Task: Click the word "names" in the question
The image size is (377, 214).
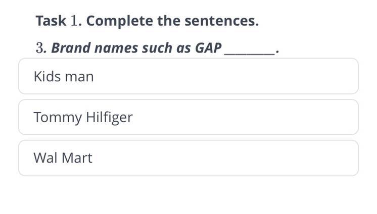Action: [116, 49]
